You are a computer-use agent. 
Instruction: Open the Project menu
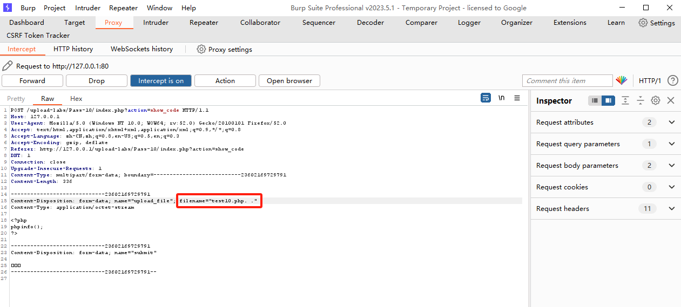click(55, 8)
